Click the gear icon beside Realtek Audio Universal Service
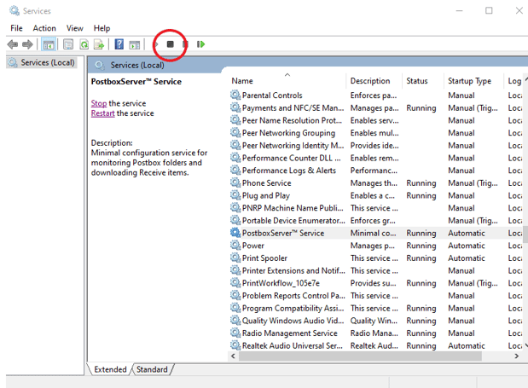 tap(235, 345)
